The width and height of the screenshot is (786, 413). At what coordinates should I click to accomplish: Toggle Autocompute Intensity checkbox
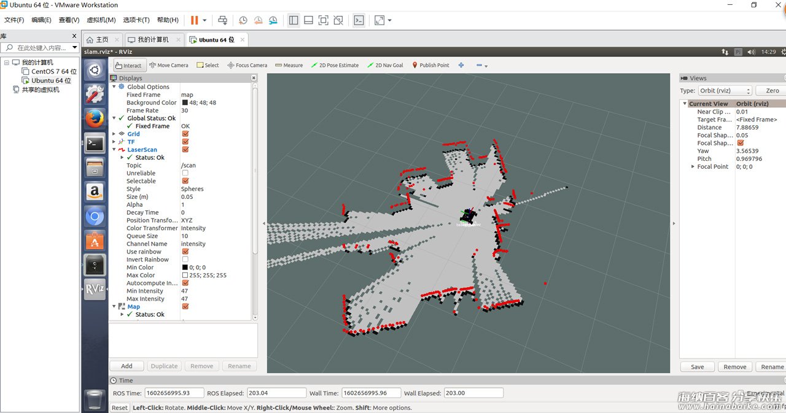(185, 283)
